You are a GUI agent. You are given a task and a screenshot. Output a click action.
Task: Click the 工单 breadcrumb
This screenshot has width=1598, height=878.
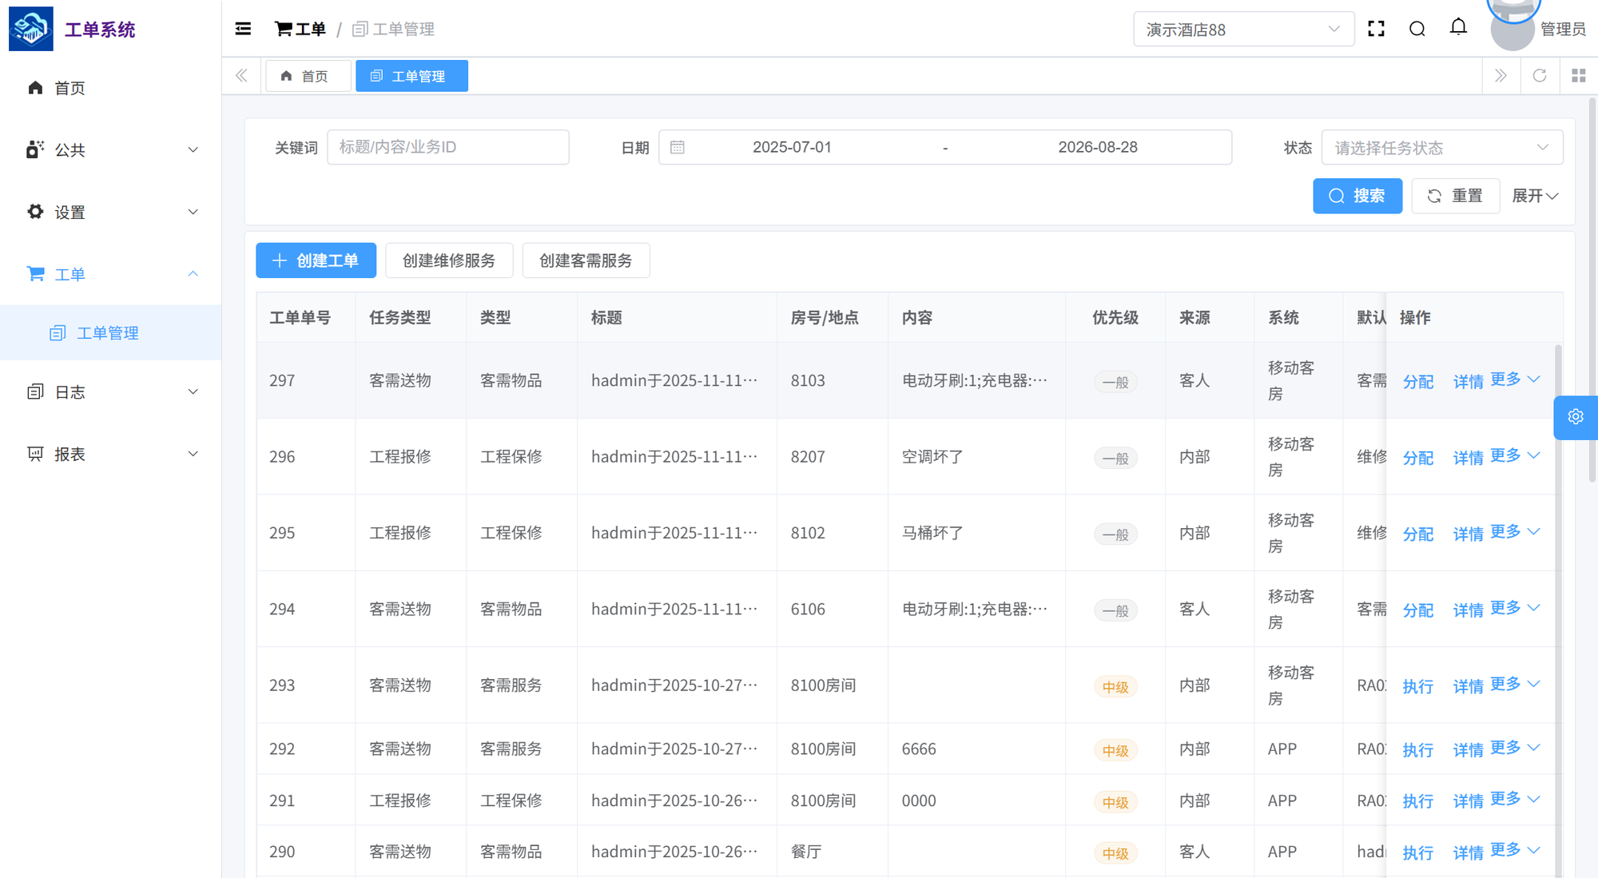pos(300,30)
